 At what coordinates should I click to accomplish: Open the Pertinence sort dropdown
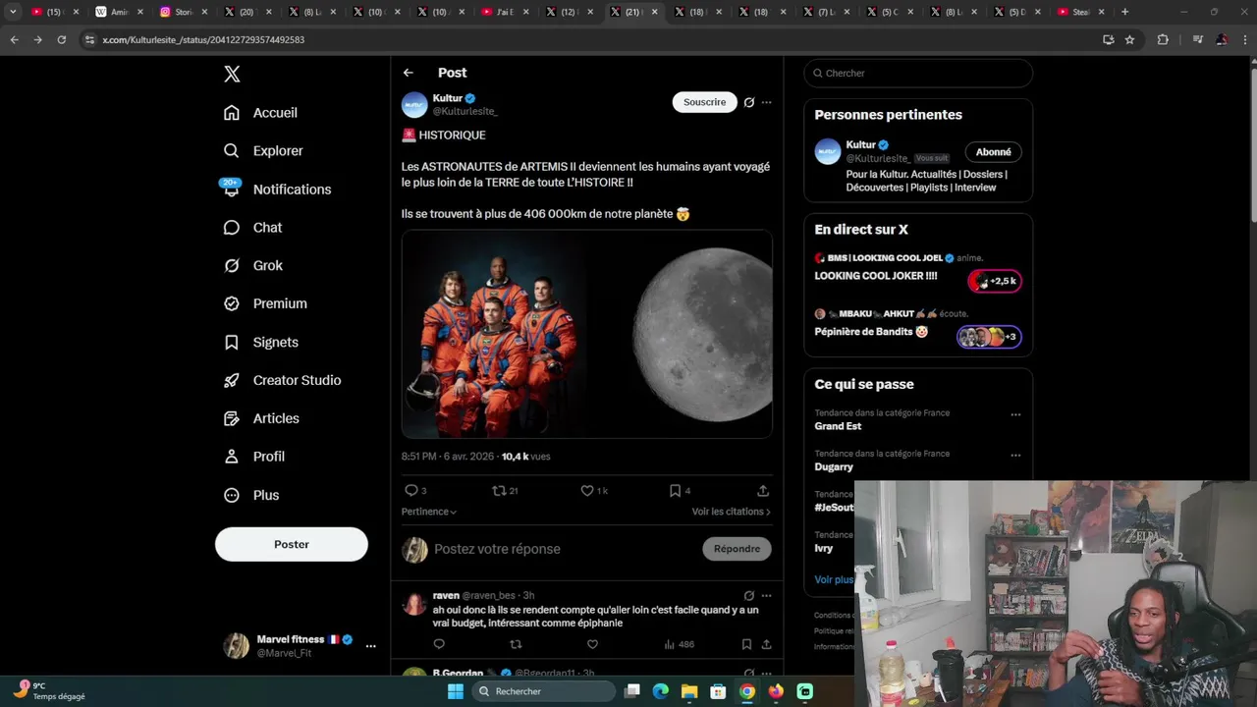pos(429,512)
